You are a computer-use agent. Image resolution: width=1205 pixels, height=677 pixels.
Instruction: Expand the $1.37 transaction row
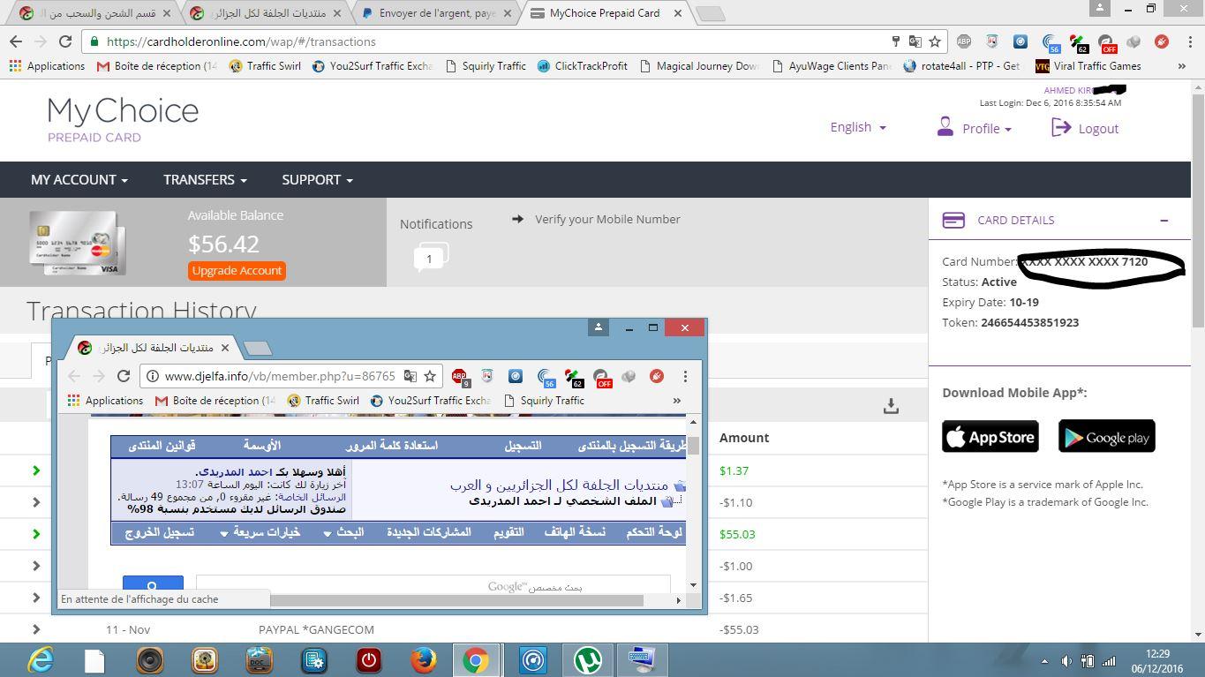(x=36, y=470)
